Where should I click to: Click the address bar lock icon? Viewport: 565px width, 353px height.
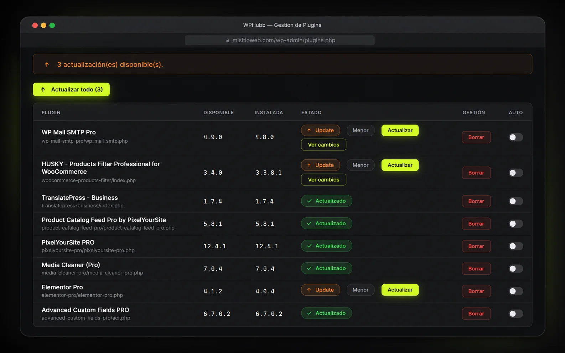click(x=228, y=40)
